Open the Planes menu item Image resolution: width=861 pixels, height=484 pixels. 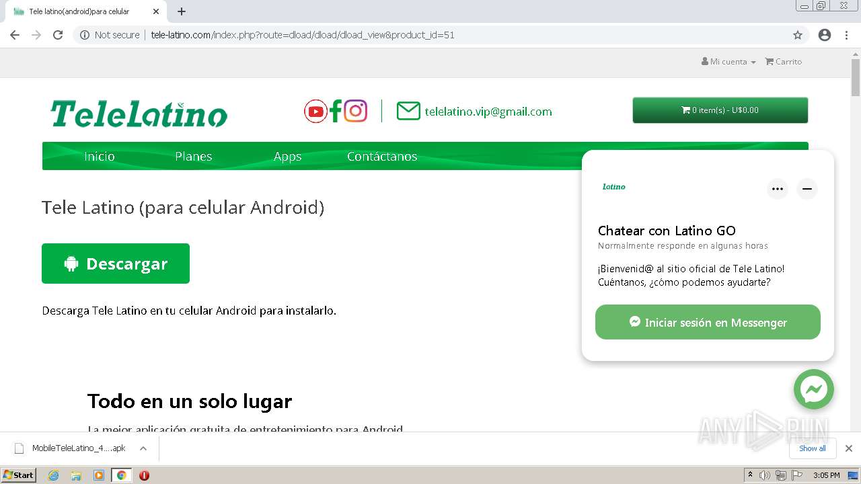(194, 156)
